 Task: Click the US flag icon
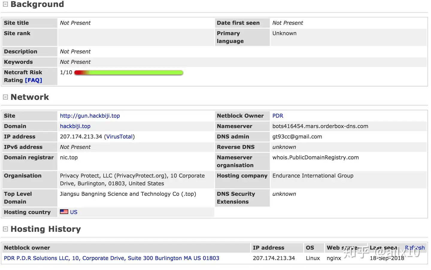pyautogui.click(x=64, y=212)
